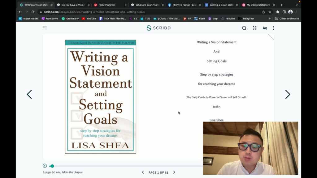The image size is (317, 178).
Task: Switch to the second Writing a vision statement tab
Action: (x=221, y=5)
